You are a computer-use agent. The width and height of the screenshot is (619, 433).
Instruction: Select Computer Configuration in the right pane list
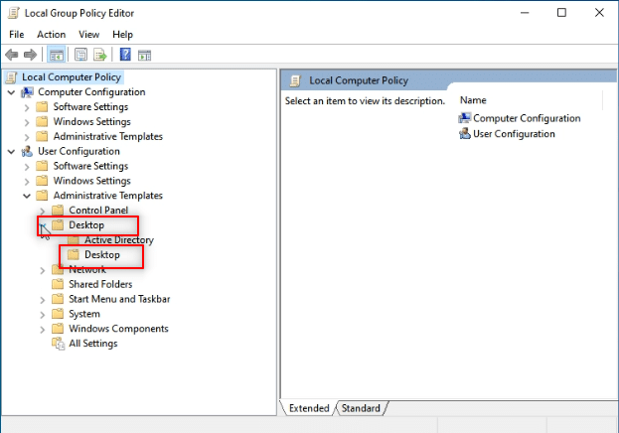[527, 118]
